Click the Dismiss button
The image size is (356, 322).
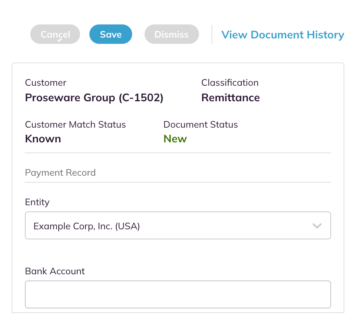172,34
